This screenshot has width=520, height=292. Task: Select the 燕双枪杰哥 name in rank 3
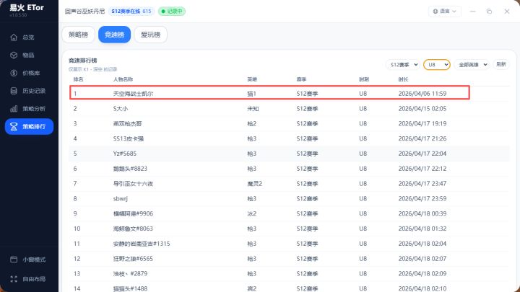click(127, 123)
